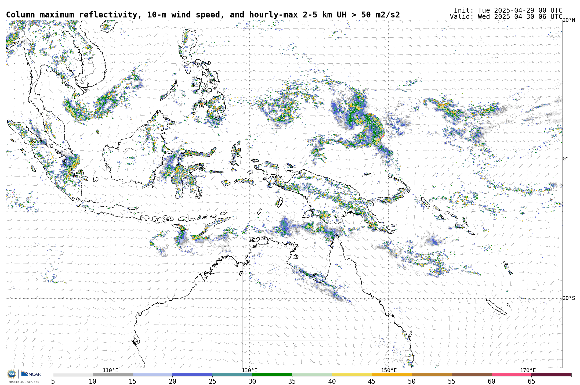The image size is (580, 385).
Task: Select the 55-60 dBZ brown swatch
Action: (472, 375)
